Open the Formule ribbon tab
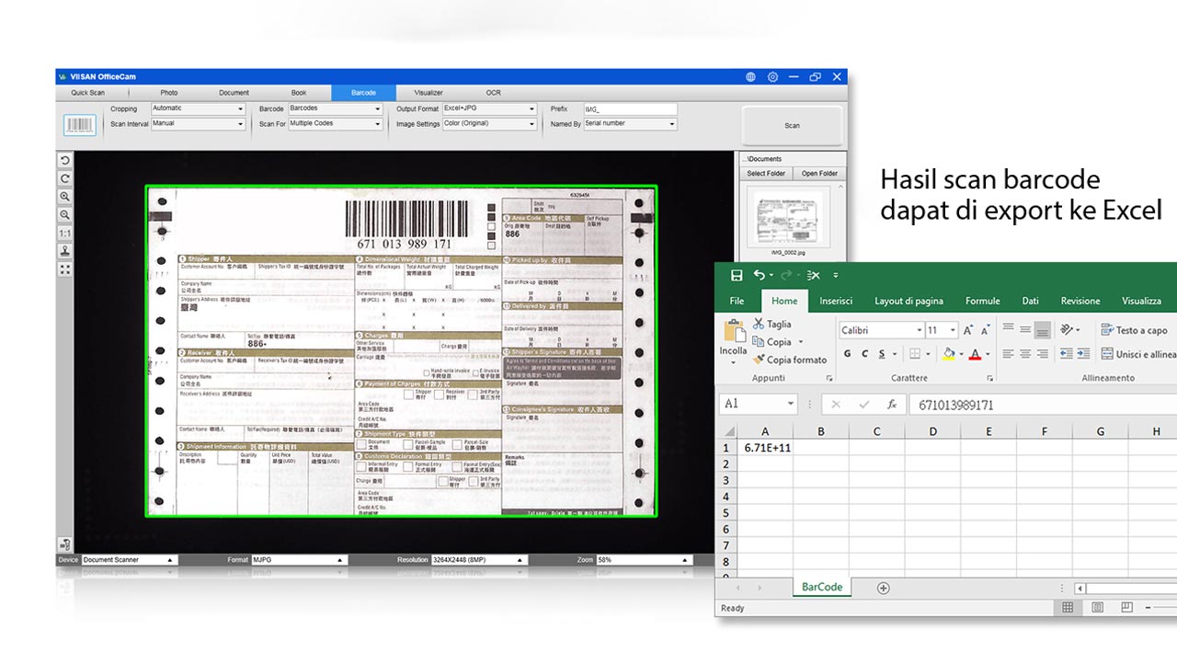The image size is (1177, 652). tap(983, 301)
